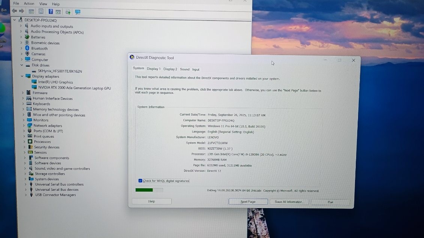Image resolution: width=424 pixels, height=238 pixels.
Task: Switch to the Display 1 tab
Action: click(154, 69)
